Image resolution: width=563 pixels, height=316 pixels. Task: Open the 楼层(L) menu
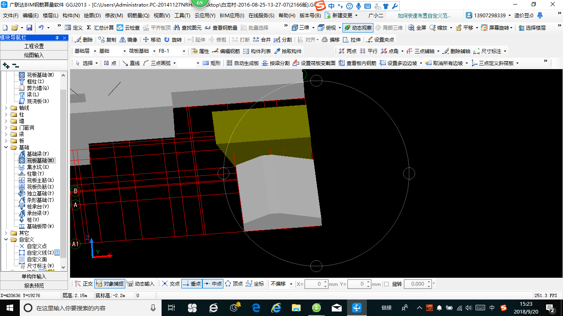coord(50,16)
